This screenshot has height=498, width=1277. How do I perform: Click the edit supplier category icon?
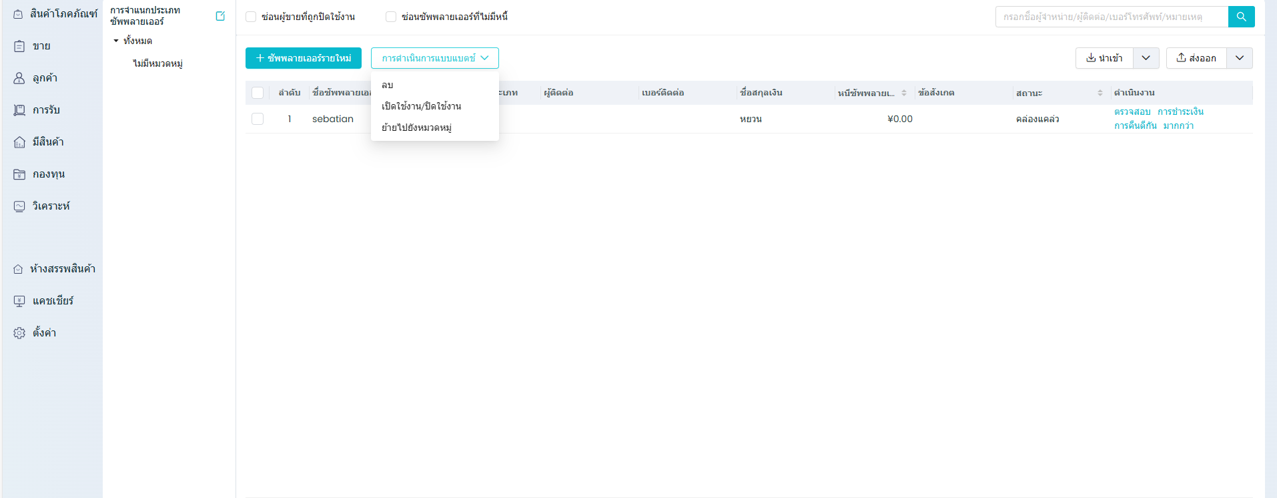click(220, 16)
